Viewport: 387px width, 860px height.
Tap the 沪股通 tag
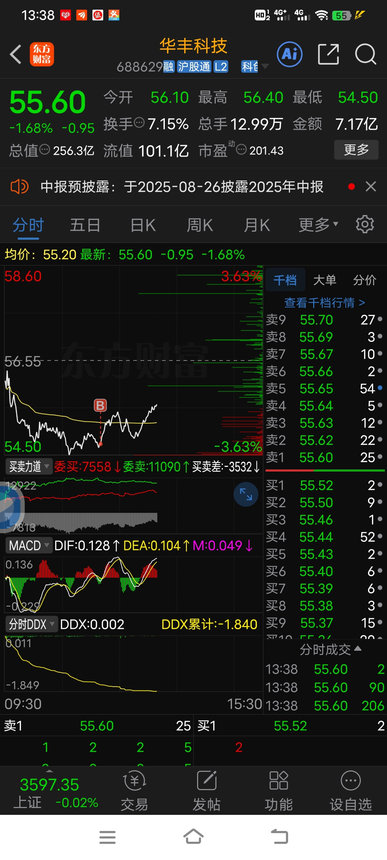[194, 67]
